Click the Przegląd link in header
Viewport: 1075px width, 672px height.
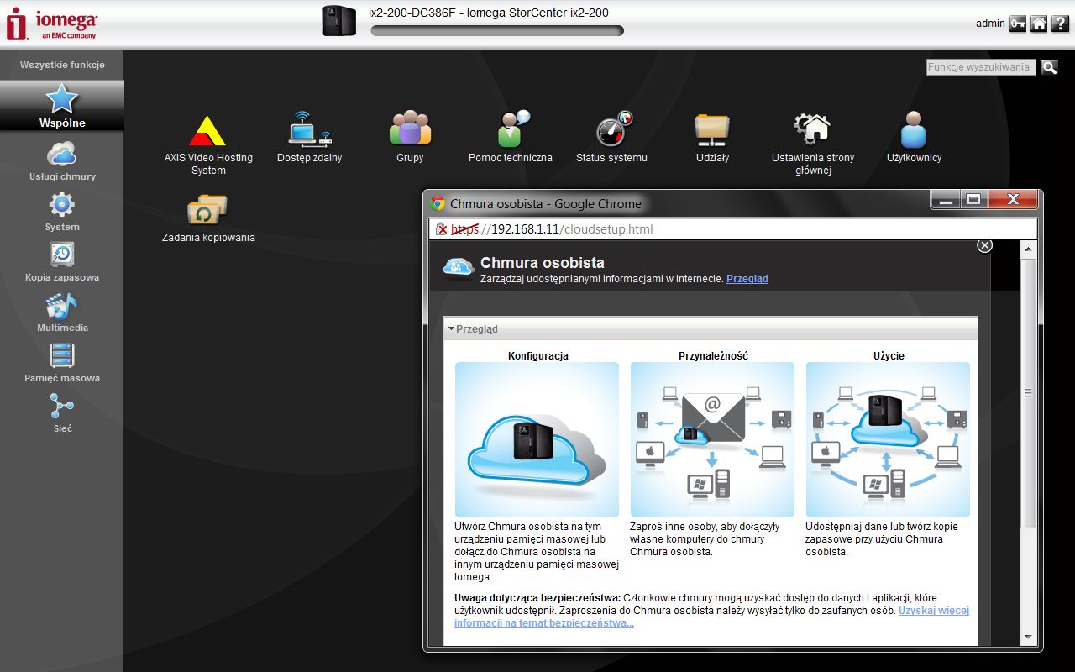coord(747,279)
